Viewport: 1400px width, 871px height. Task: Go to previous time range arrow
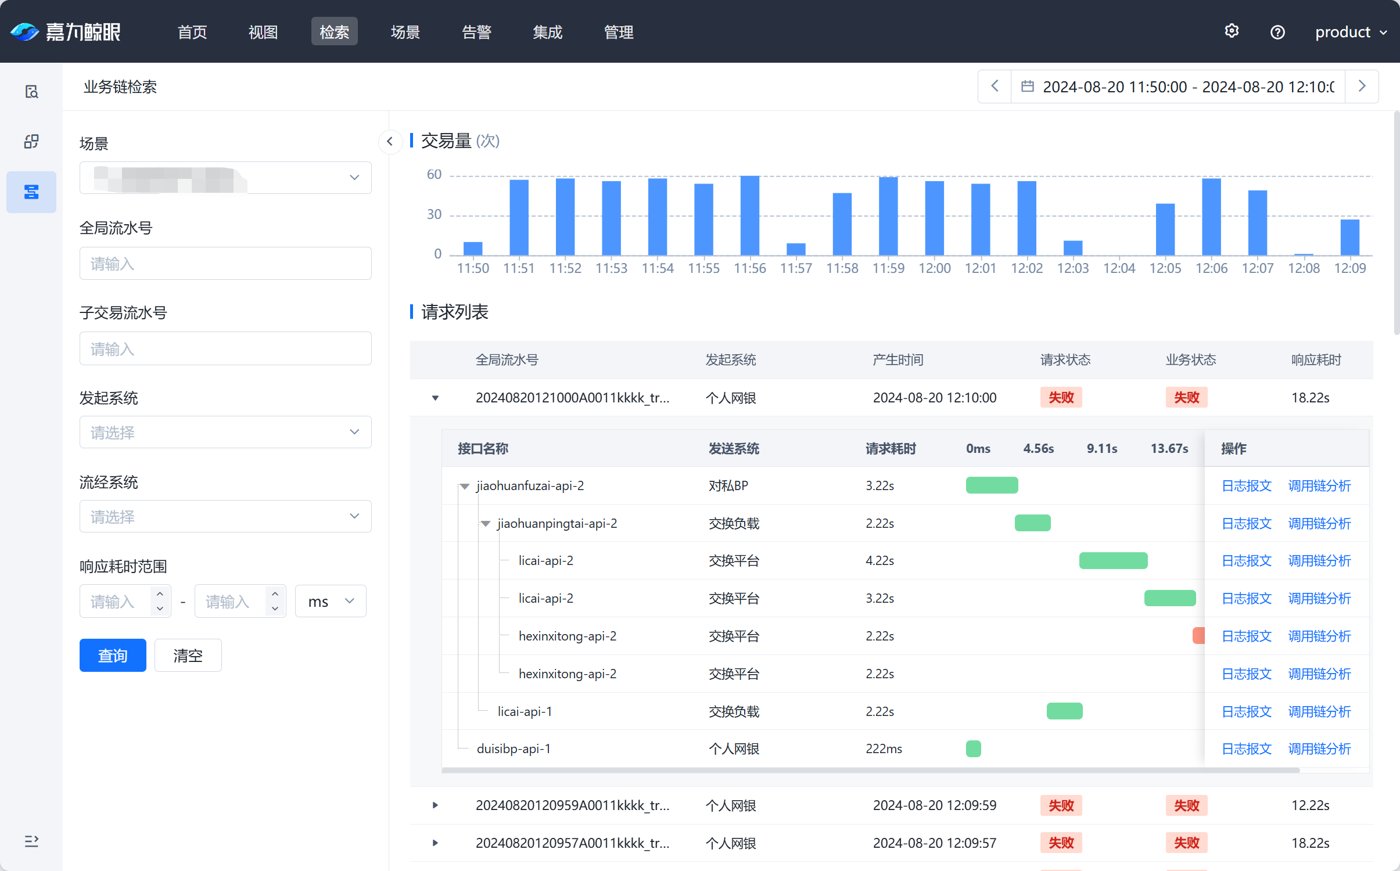click(995, 87)
